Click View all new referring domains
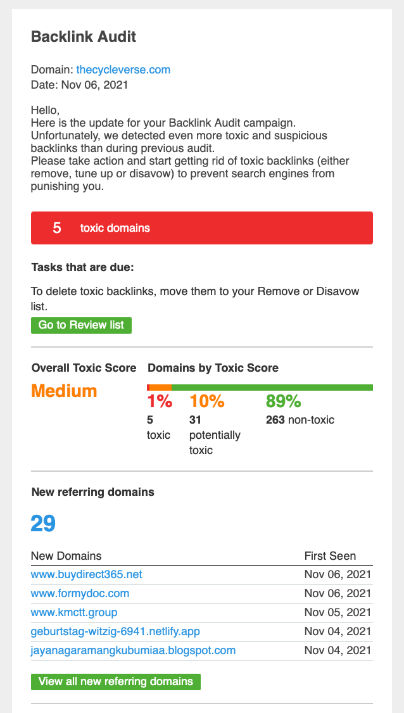 click(115, 681)
